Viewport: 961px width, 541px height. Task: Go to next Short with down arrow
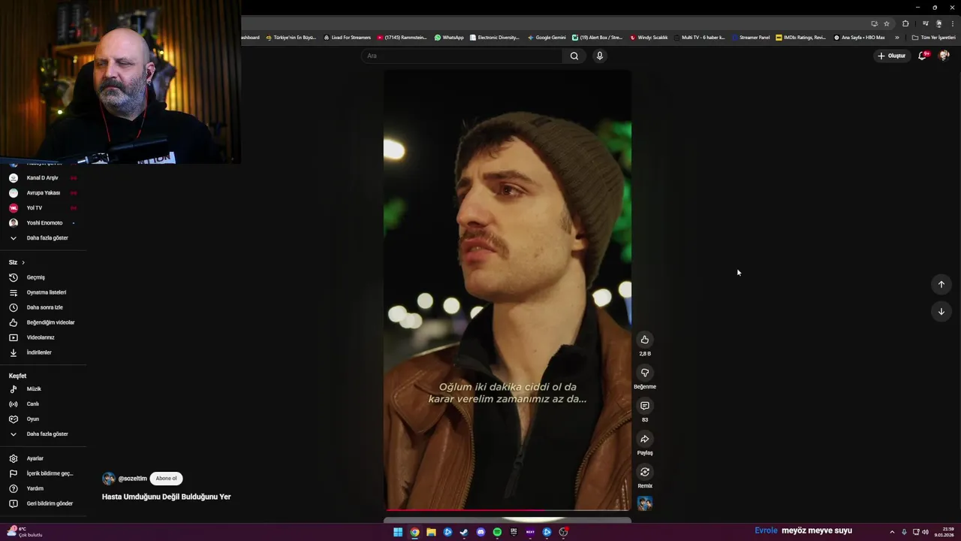coord(941,311)
